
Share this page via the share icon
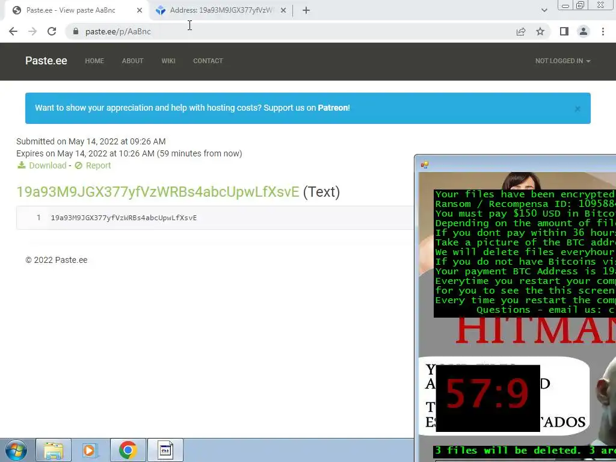(x=521, y=31)
